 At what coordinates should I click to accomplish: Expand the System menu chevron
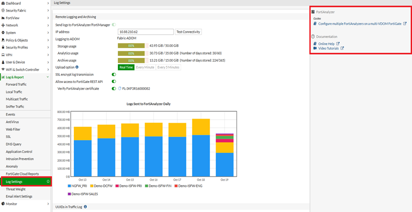[48, 33]
